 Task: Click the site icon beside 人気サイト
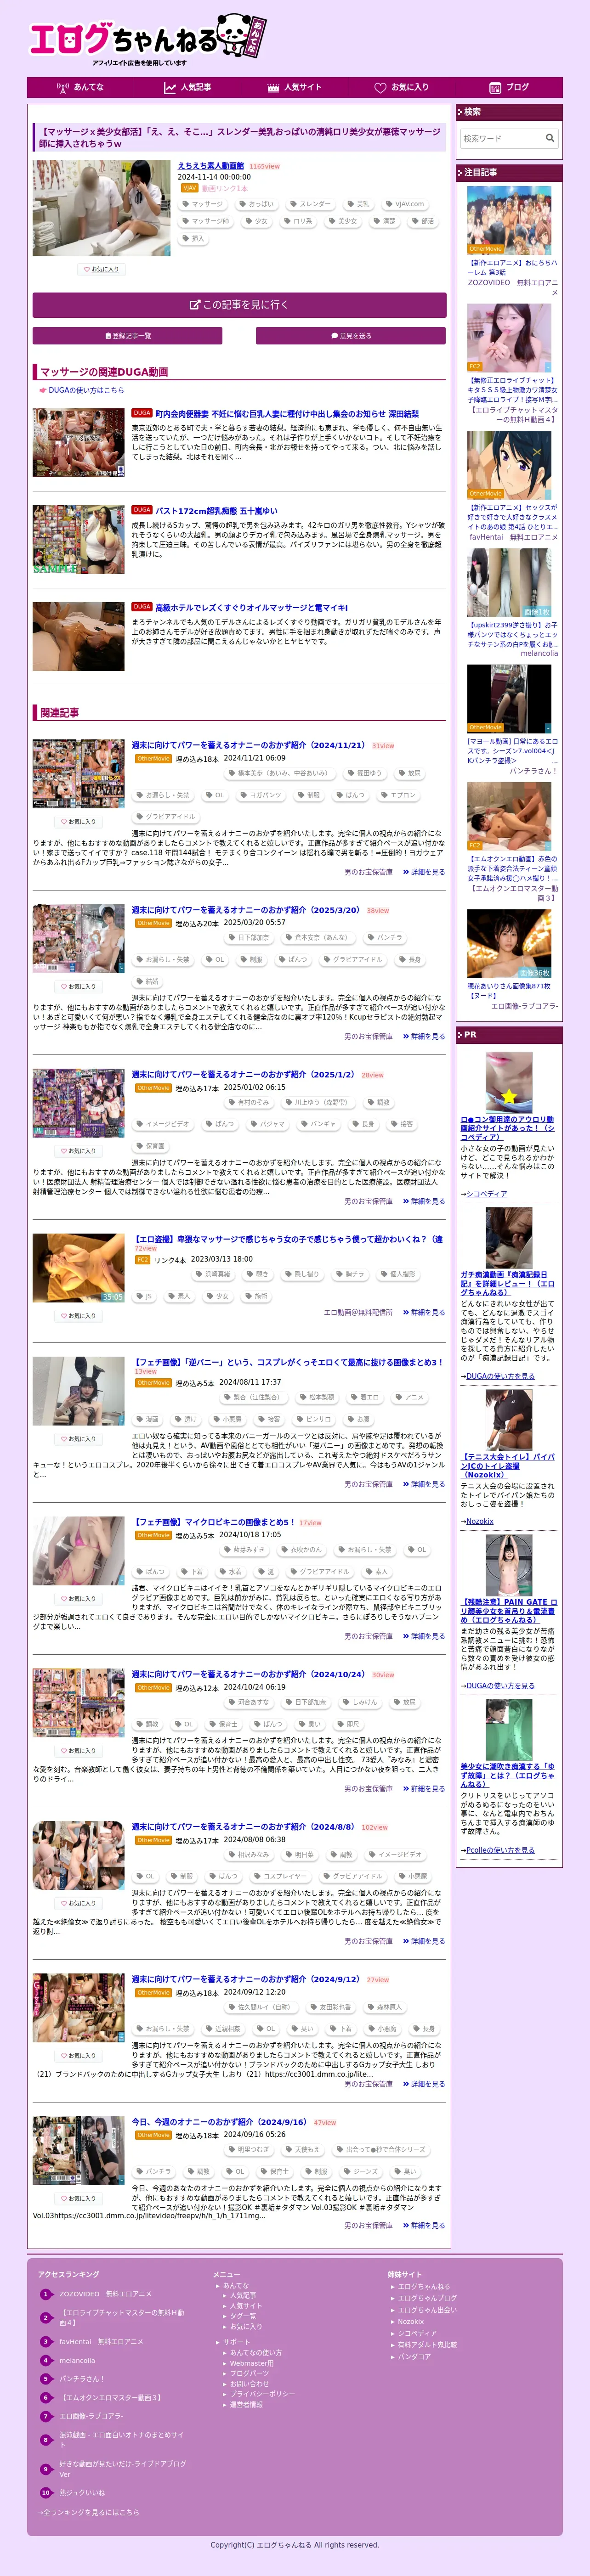(x=273, y=88)
